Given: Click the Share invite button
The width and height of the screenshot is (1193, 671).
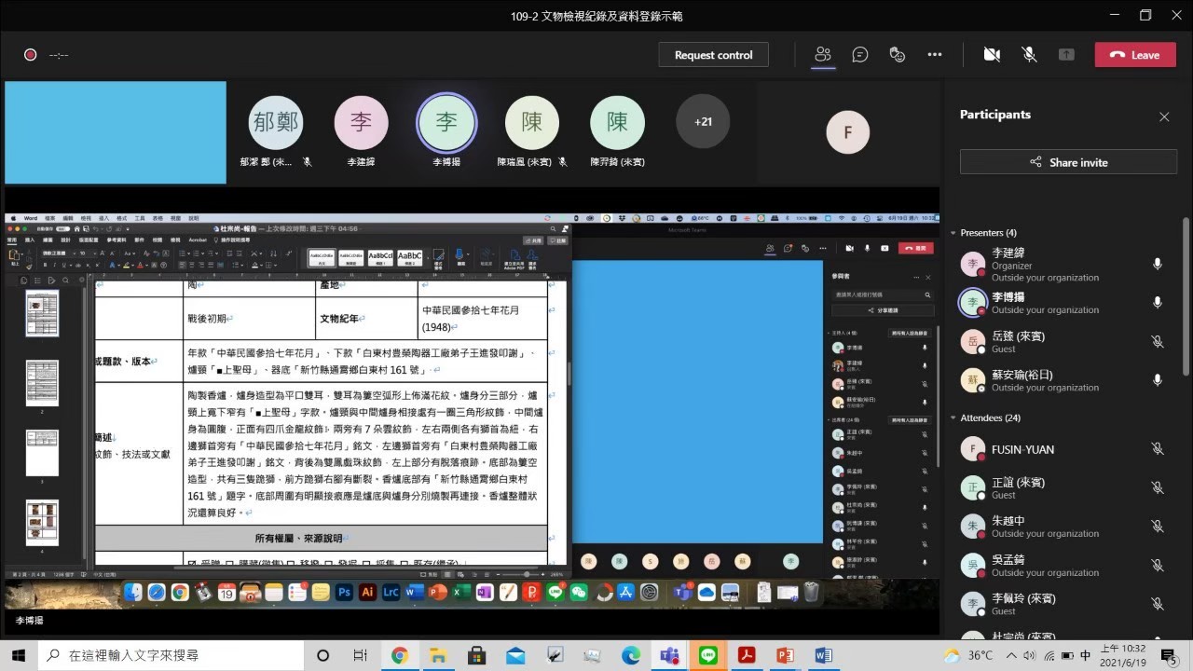Looking at the screenshot, I should point(1068,162).
